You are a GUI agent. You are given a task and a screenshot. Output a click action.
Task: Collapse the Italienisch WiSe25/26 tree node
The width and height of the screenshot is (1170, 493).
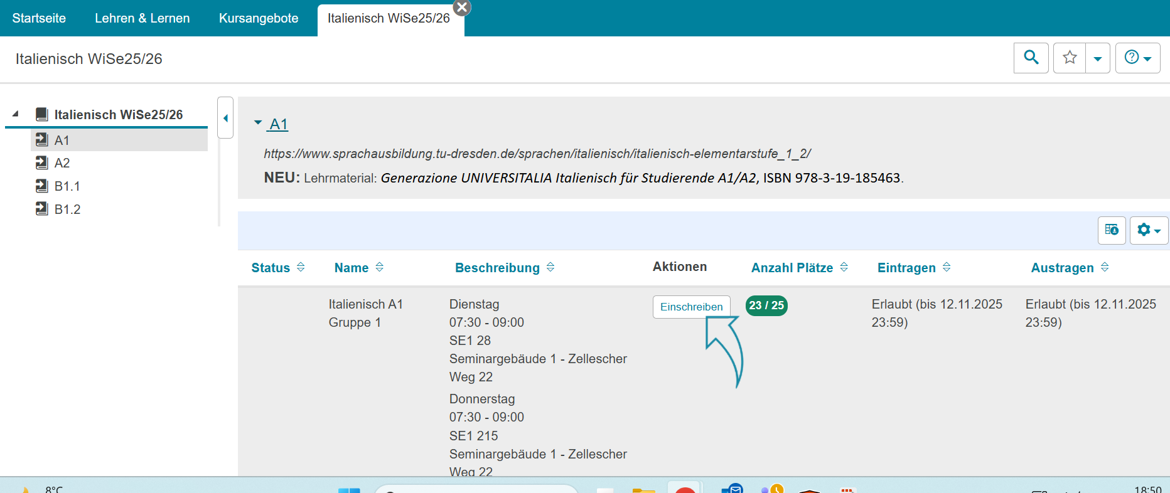click(16, 114)
